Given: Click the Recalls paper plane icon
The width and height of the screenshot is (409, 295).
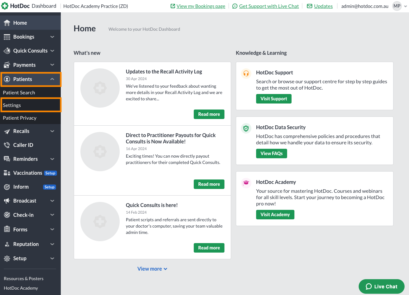Looking at the screenshot, I should tap(7, 131).
